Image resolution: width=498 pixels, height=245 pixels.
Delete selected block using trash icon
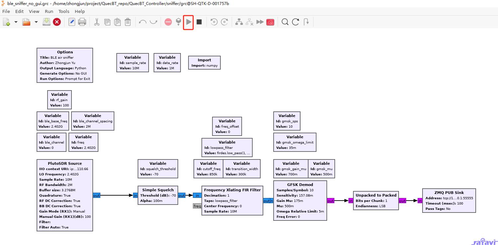[x=128, y=22]
